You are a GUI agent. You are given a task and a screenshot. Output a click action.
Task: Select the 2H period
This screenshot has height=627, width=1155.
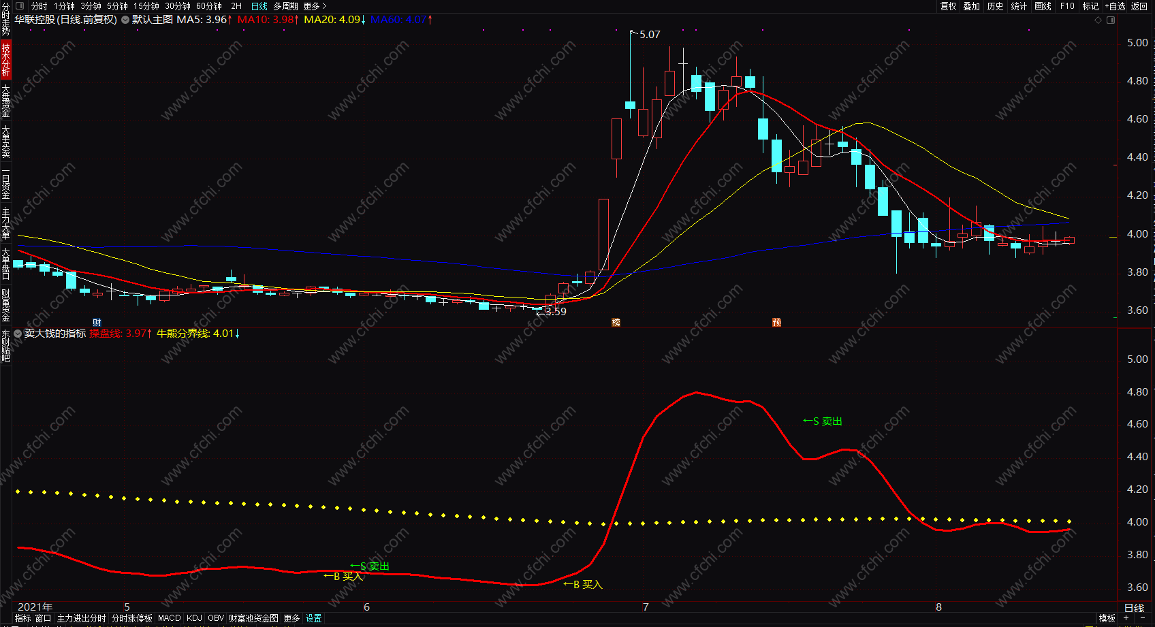[236, 6]
